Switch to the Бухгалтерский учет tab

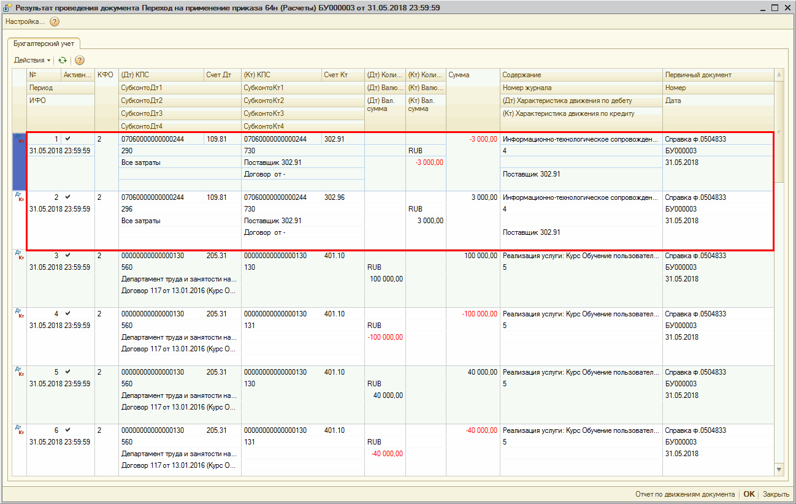tap(43, 44)
